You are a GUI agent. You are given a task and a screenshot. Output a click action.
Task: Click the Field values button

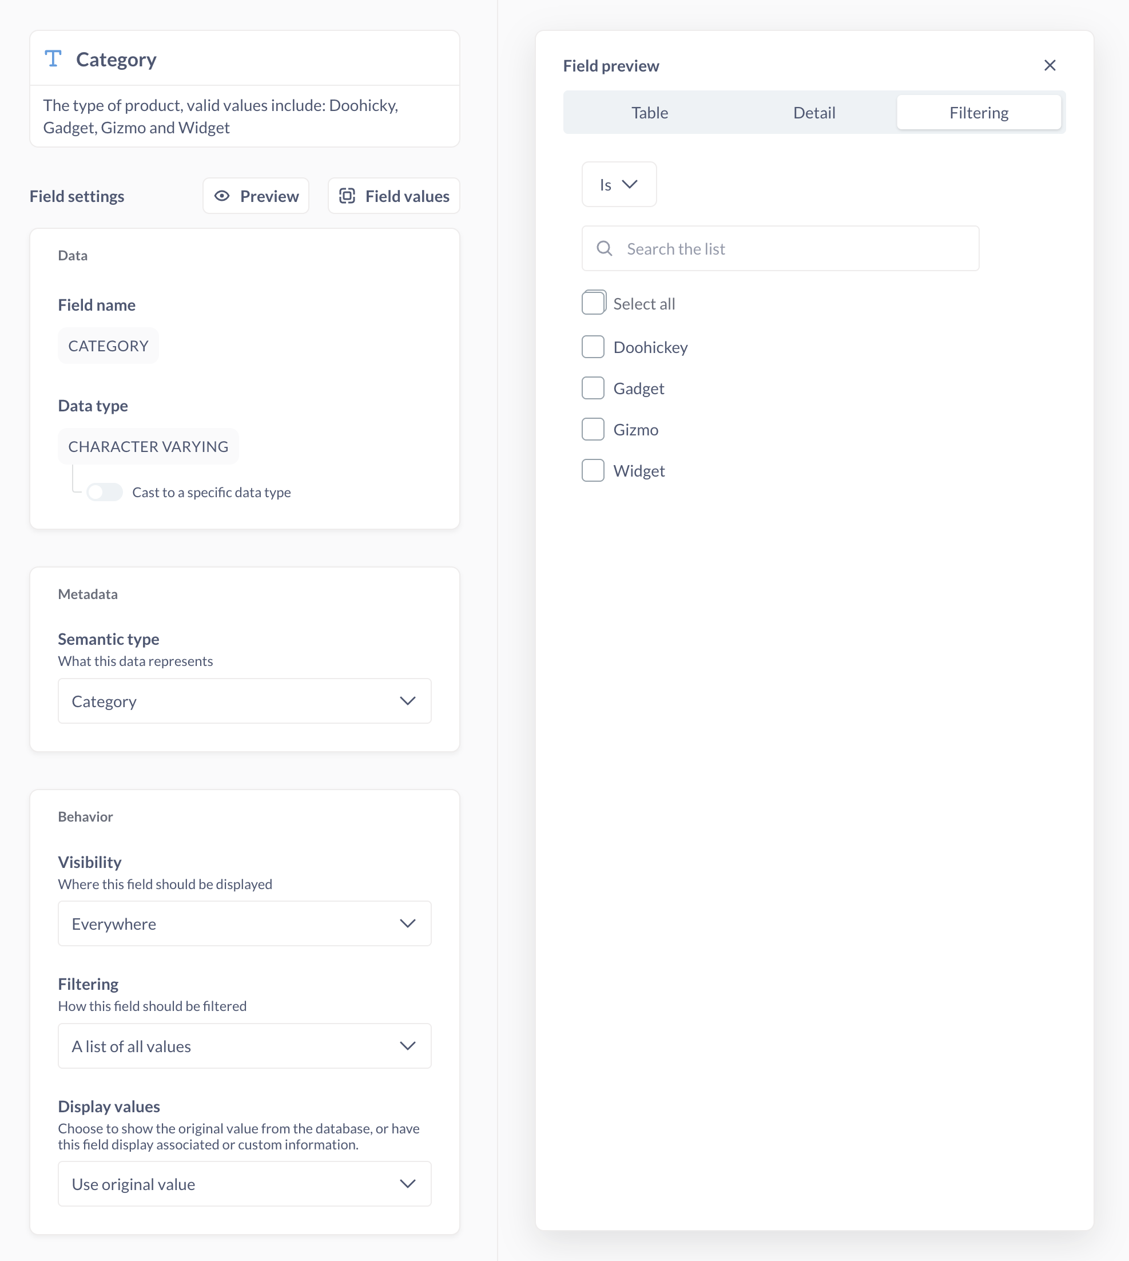(x=393, y=196)
